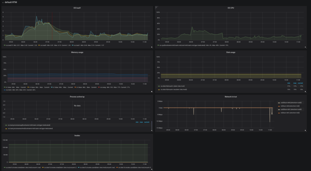Sort Disk usage legend by min column
311x171 pixels.
pos(289,83)
